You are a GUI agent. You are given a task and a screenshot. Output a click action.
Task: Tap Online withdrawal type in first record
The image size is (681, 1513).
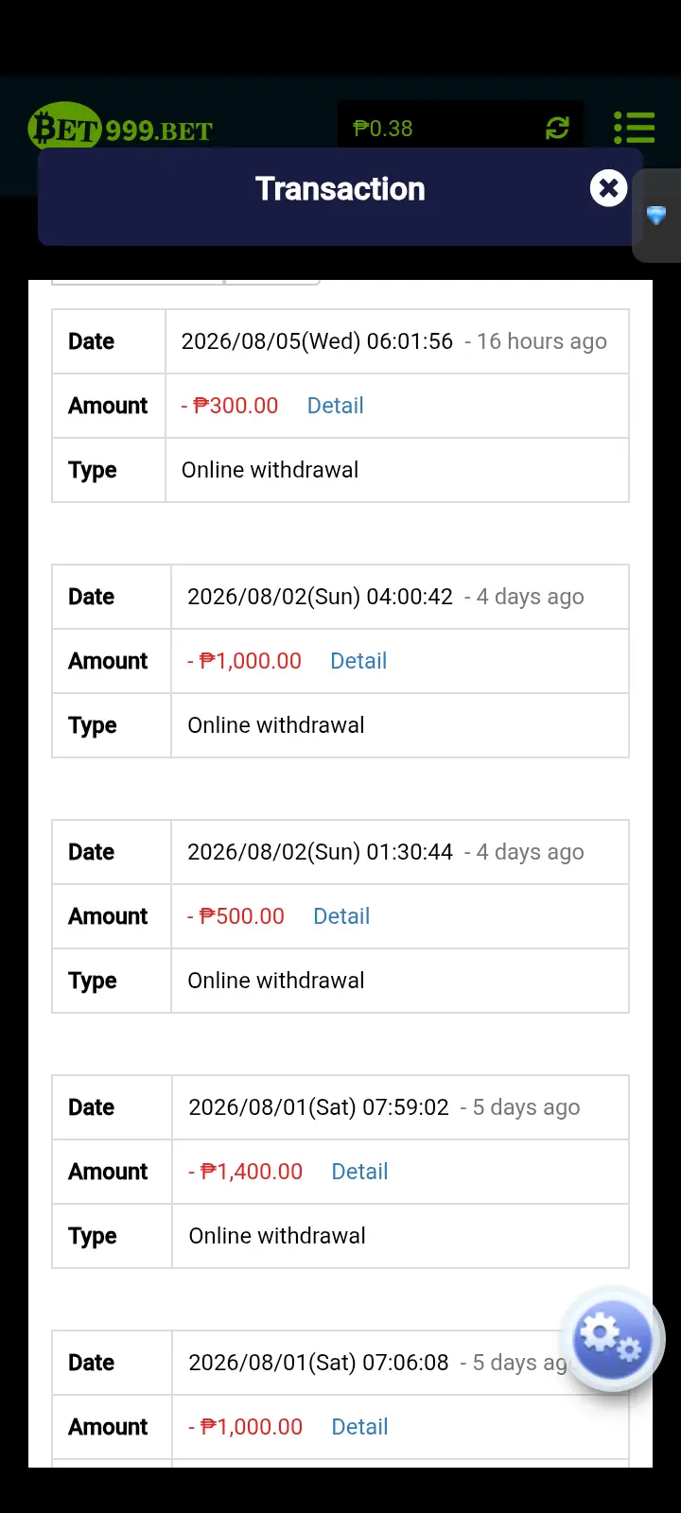tap(270, 470)
